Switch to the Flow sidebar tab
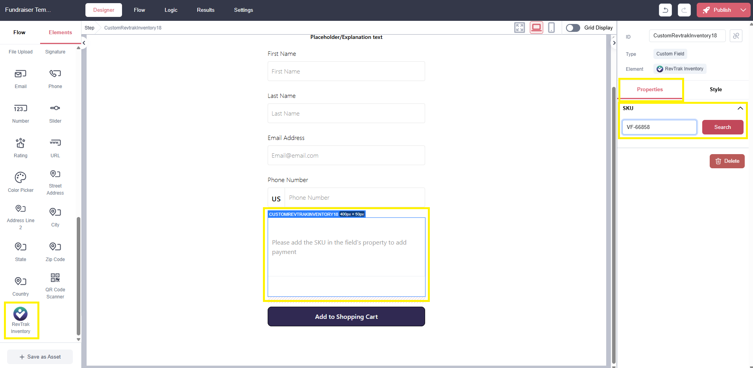753x368 pixels. pos(19,33)
